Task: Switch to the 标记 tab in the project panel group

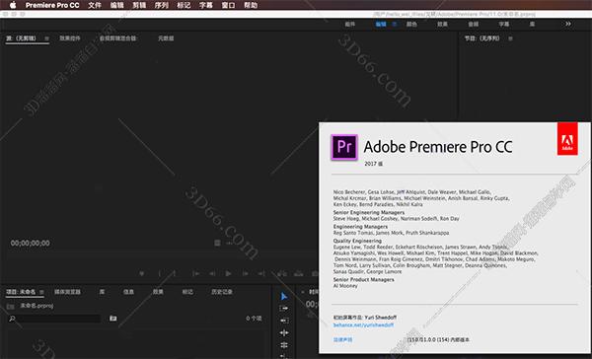Action: click(x=187, y=292)
